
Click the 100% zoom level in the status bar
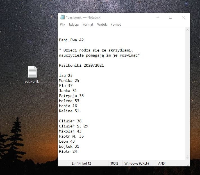pos(114,163)
